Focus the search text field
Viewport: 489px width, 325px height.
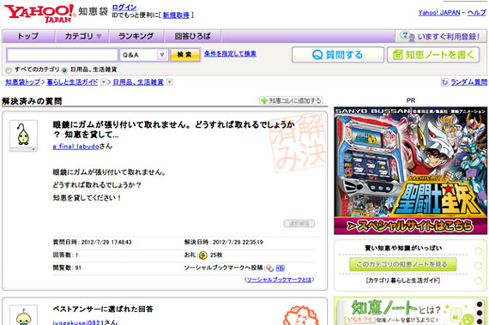coord(62,55)
